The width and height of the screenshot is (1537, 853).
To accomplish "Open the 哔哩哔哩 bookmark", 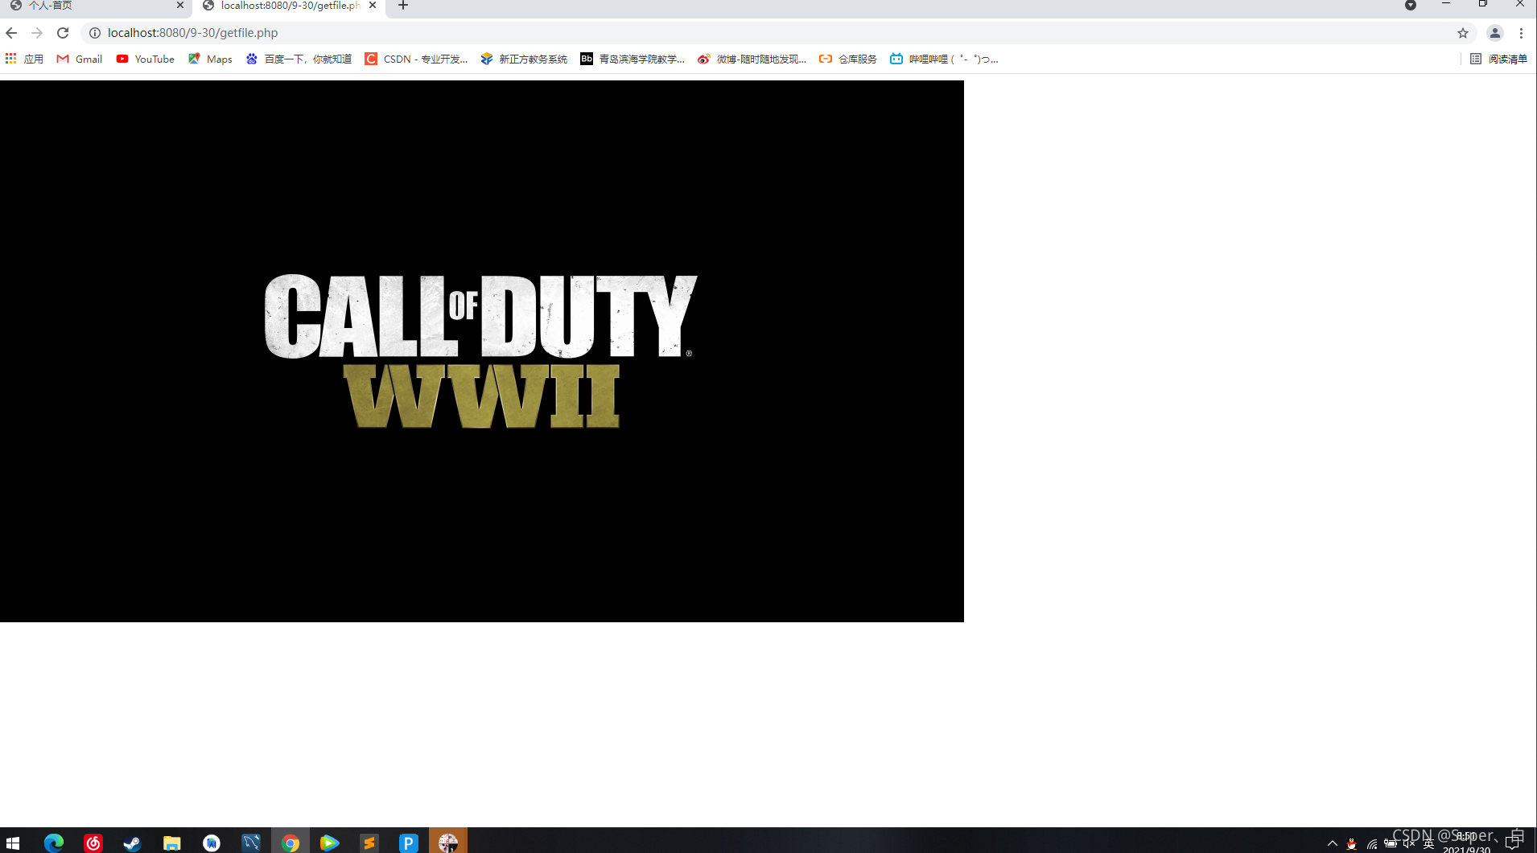I will (944, 59).
